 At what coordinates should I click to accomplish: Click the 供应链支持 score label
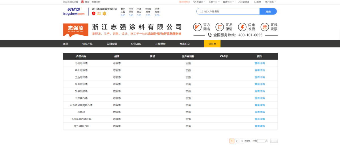click(148, 10)
